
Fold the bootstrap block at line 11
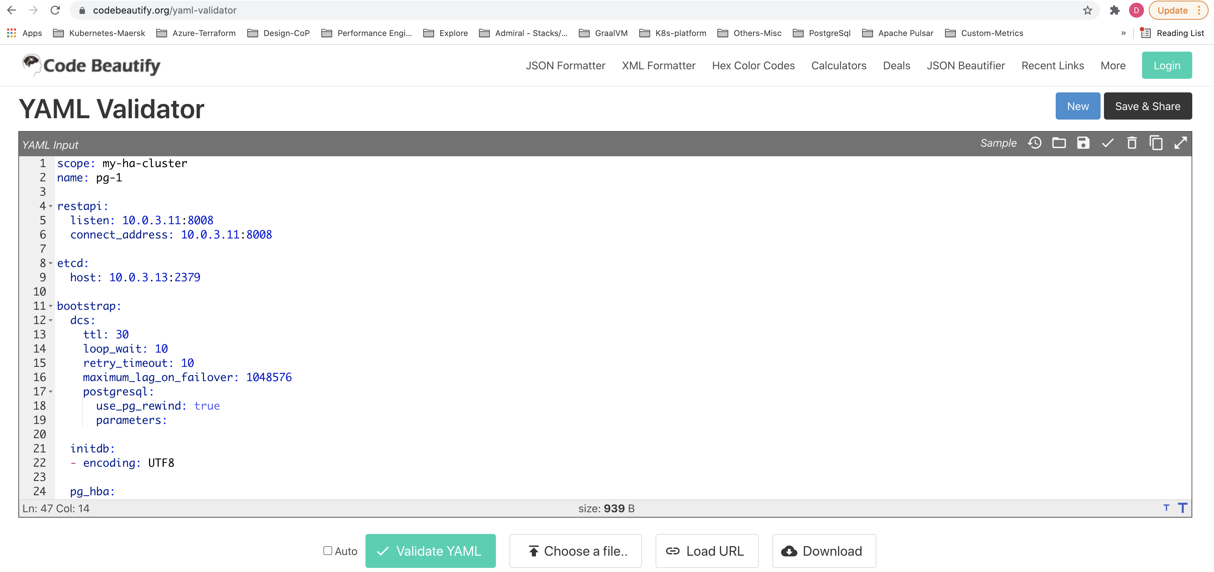tap(51, 306)
